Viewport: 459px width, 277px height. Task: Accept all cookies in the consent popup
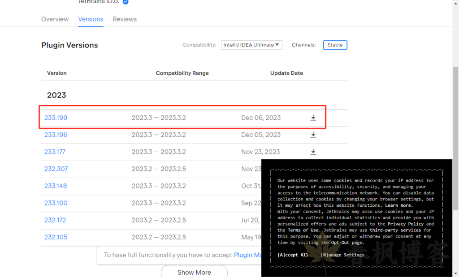point(293,255)
